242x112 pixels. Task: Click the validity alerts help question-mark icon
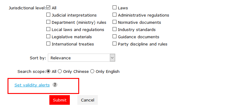coord(55,85)
